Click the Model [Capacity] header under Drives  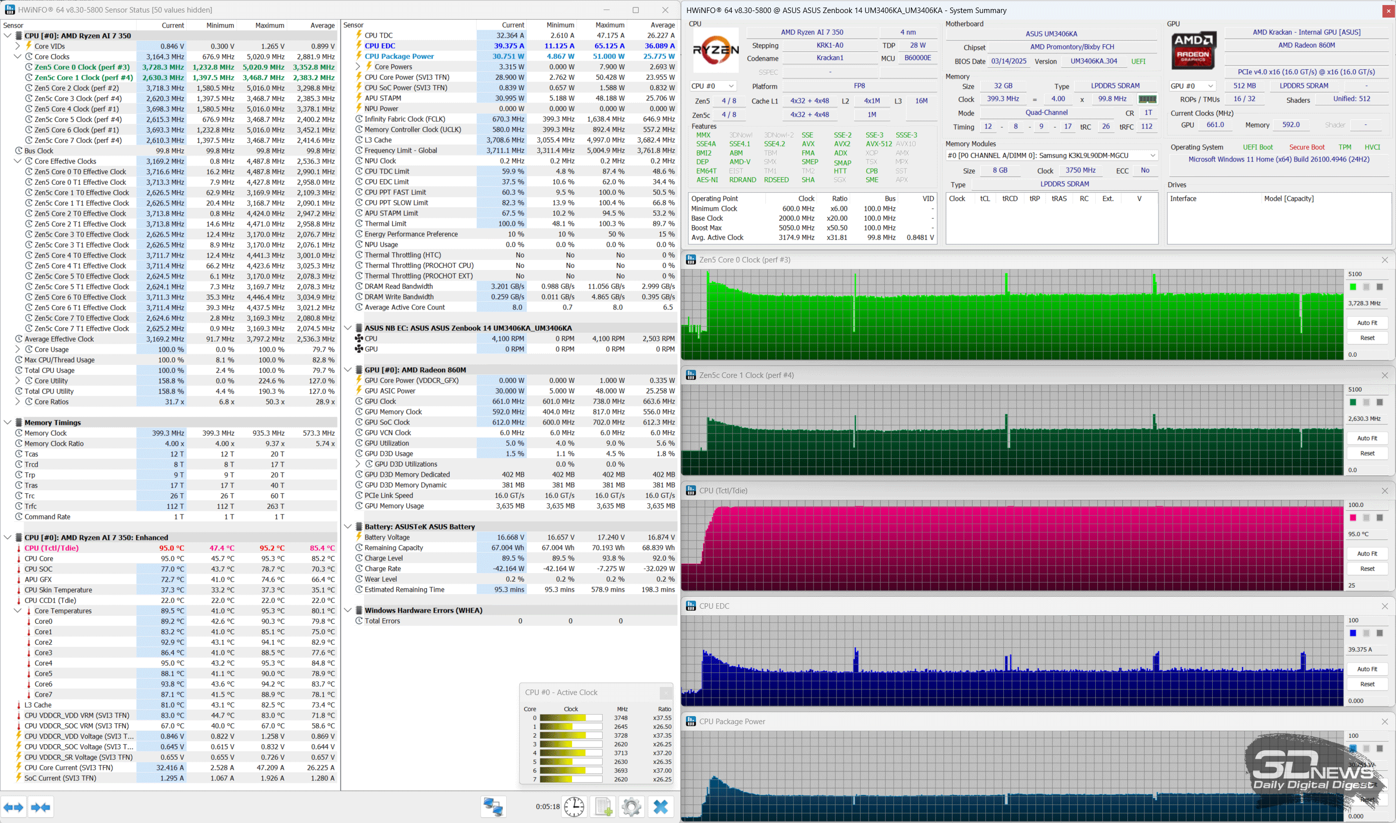click(1289, 199)
